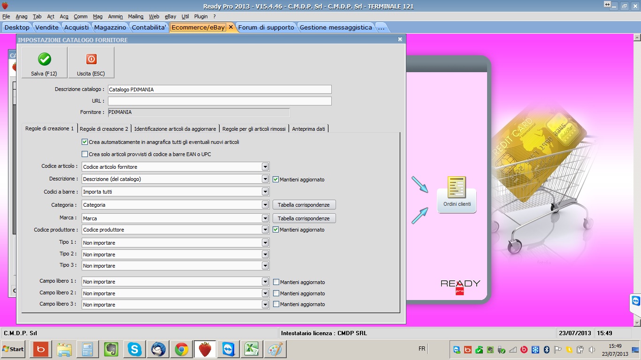Click the red Uscita (ESC) power icon

[91, 59]
